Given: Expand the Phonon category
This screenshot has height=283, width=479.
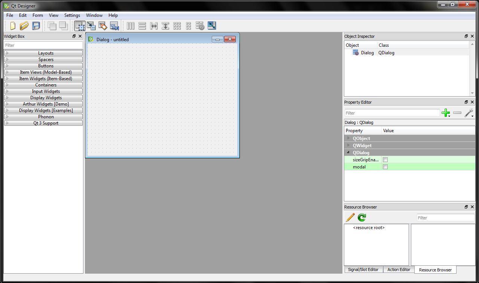Looking at the screenshot, I should pyautogui.click(x=43, y=117).
